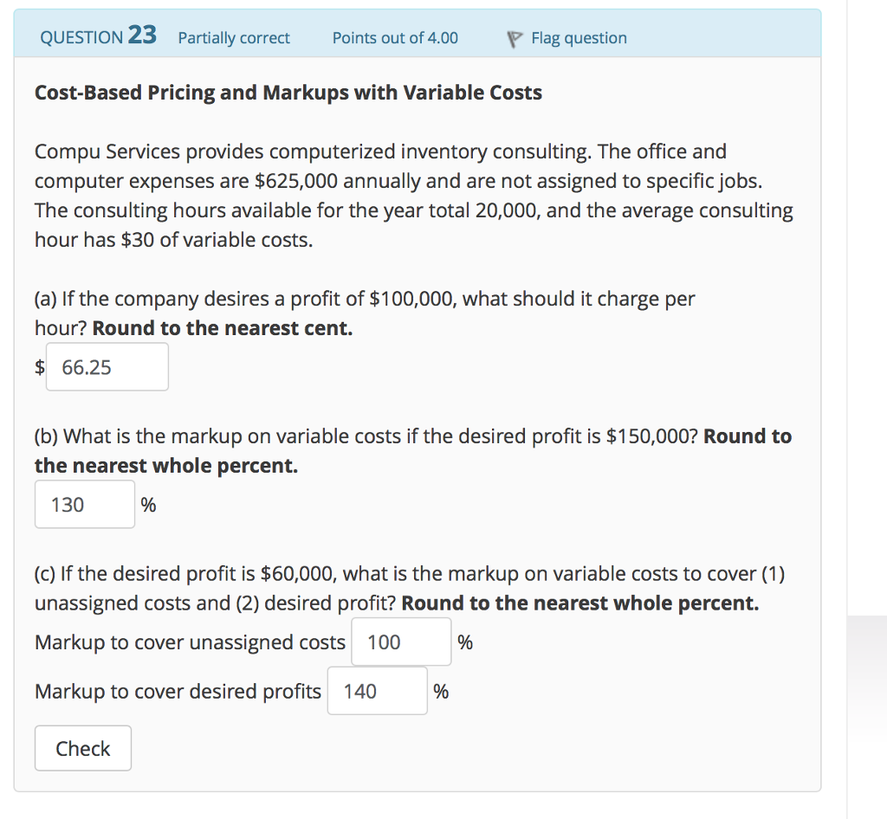887x819 pixels.
Task: Click inside part (a) hourly rate answer box
Action: pos(107,366)
